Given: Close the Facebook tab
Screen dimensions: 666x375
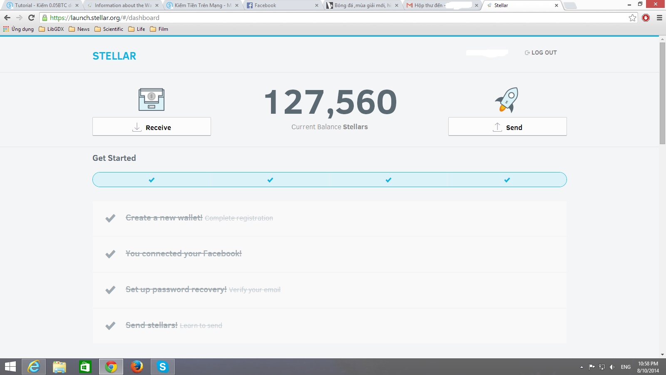Looking at the screenshot, I should click(x=317, y=5).
